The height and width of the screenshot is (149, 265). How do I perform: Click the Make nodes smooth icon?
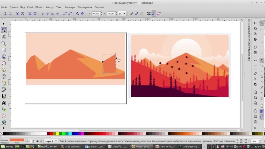[x=48, y=14]
